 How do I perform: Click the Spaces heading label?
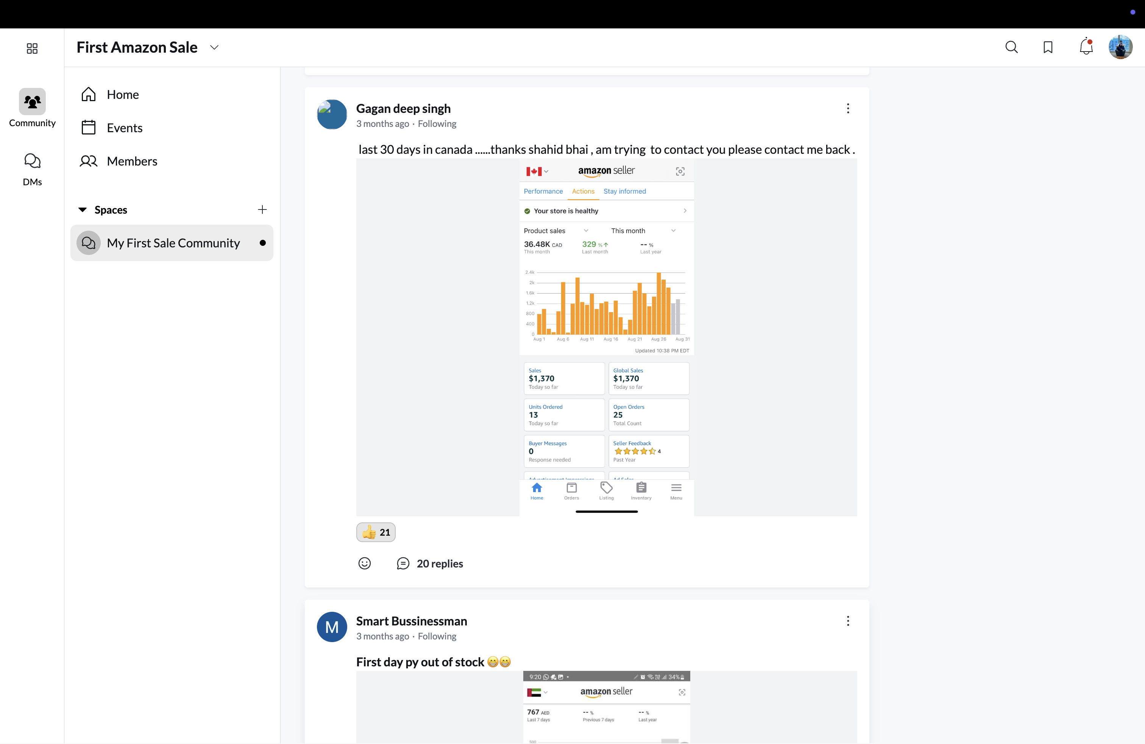[x=111, y=210]
